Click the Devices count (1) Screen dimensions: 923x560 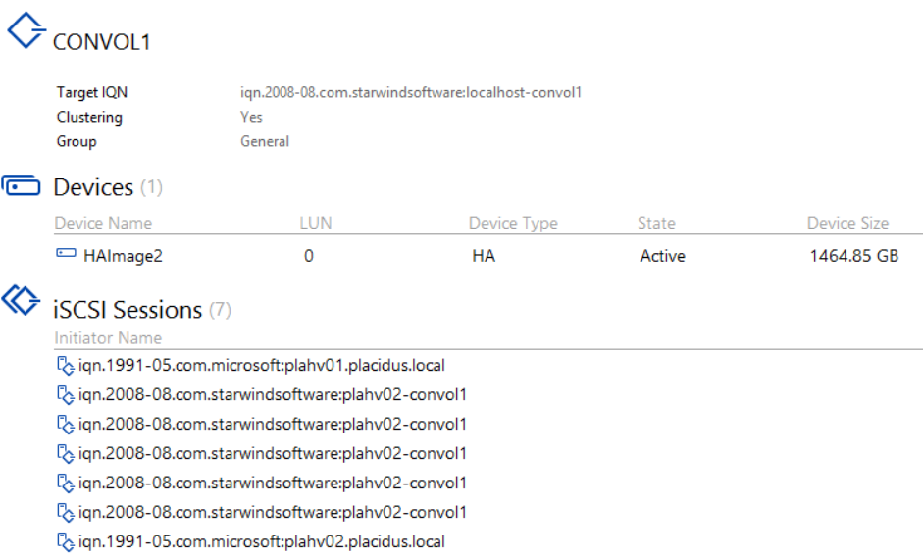(151, 187)
